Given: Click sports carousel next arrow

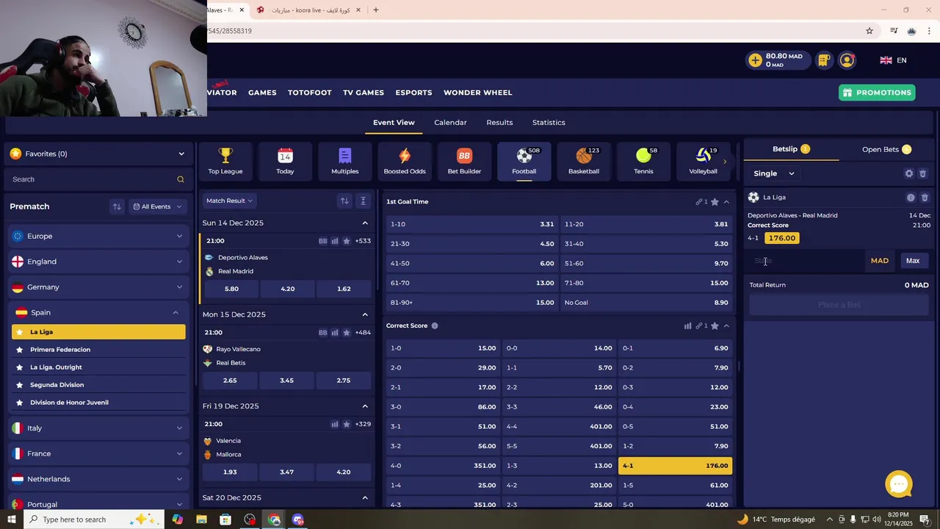Looking at the screenshot, I should (725, 162).
